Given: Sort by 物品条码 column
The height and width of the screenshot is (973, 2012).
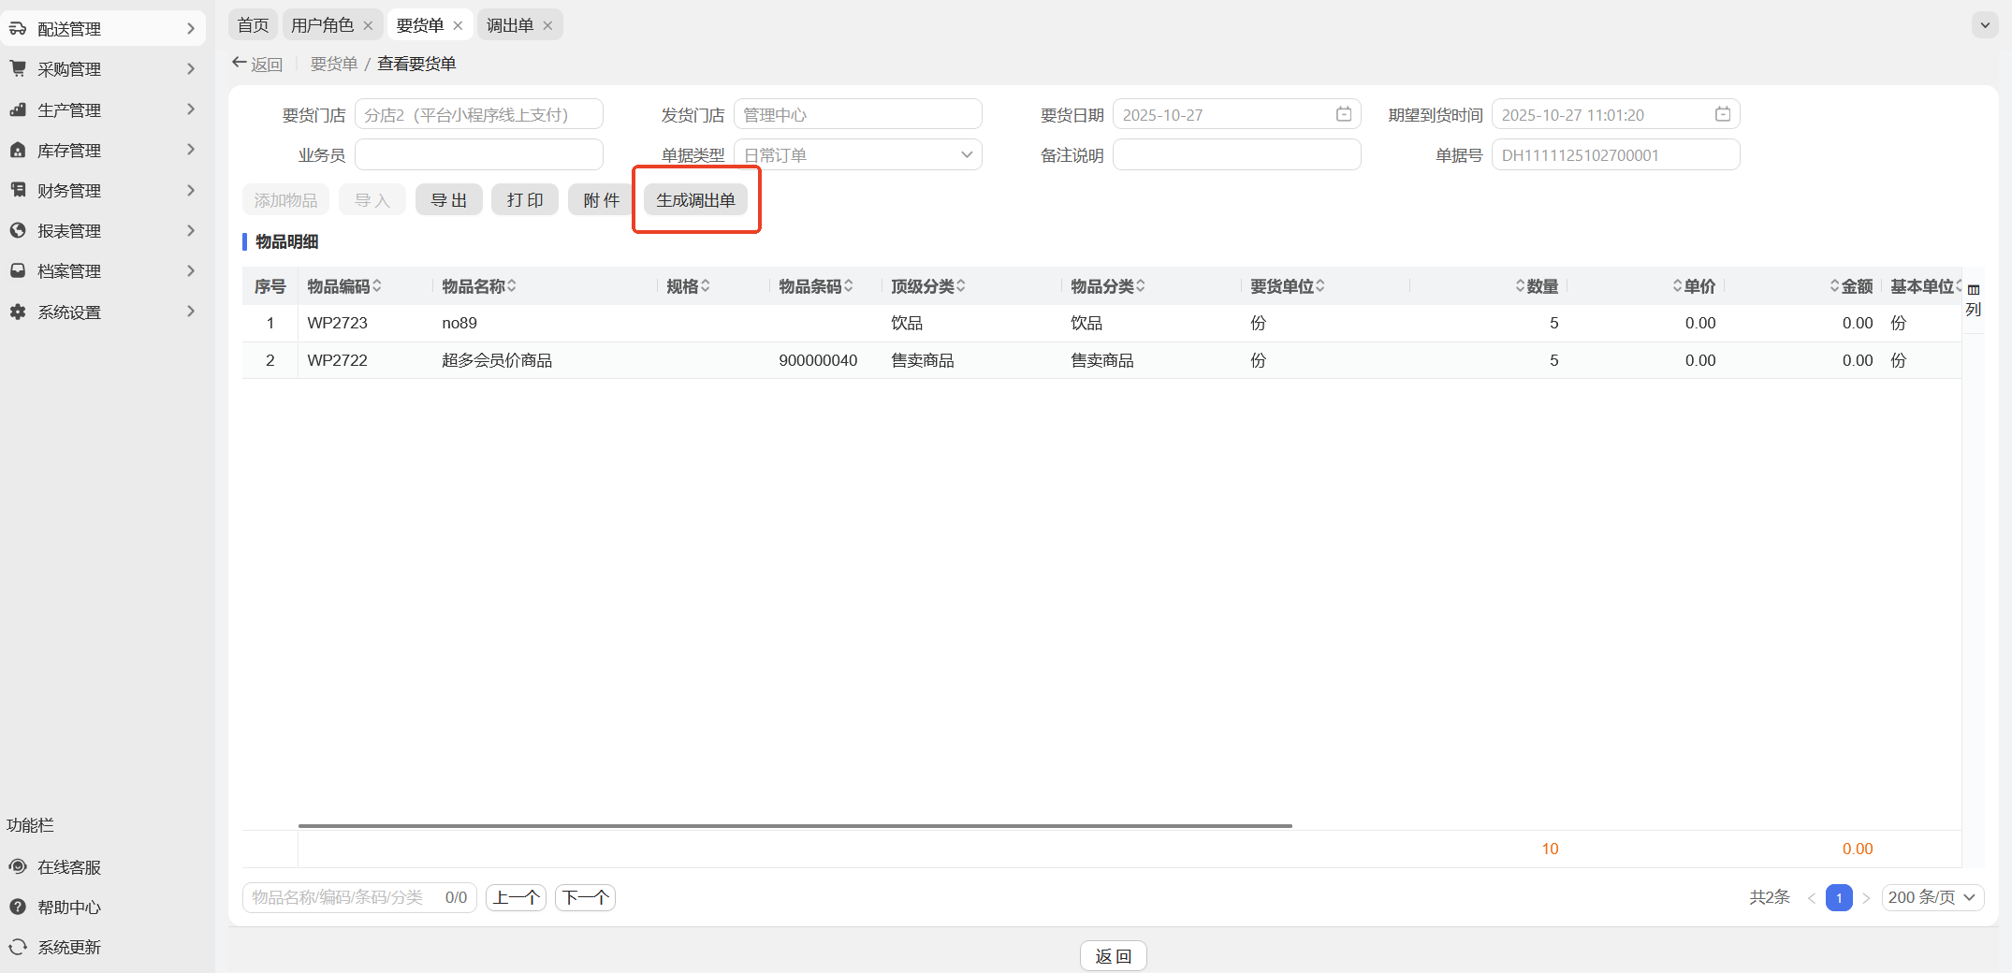Looking at the screenshot, I should coord(849,286).
